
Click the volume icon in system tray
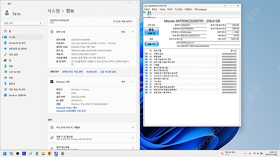click(x=258, y=154)
